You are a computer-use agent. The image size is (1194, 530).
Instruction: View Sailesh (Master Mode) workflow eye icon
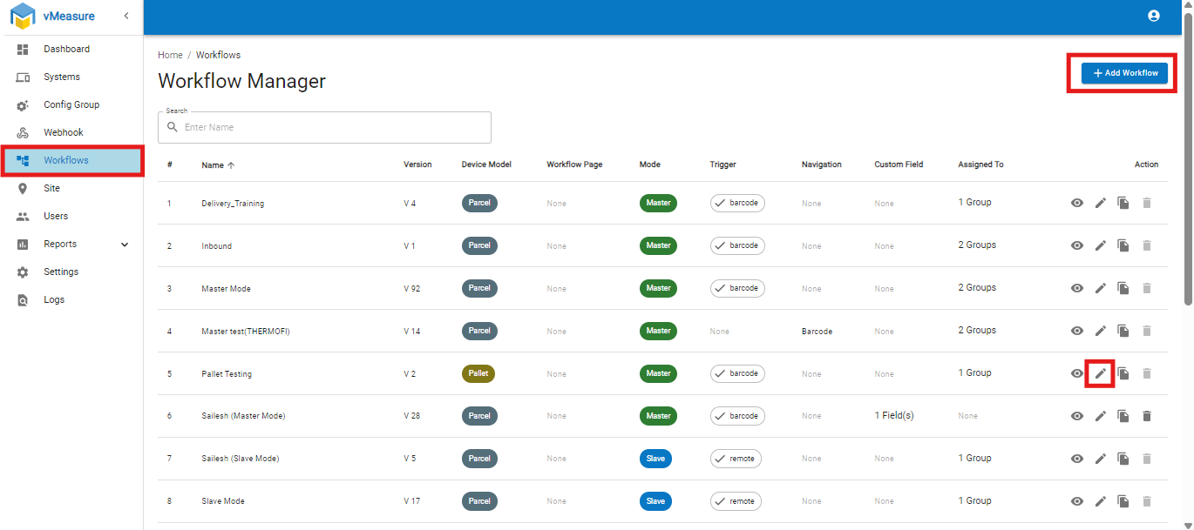coord(1077,416)
